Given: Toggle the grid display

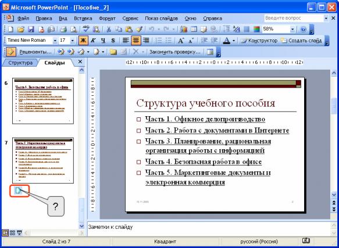Looking at the screenshot, I should [x=247, y=29].
